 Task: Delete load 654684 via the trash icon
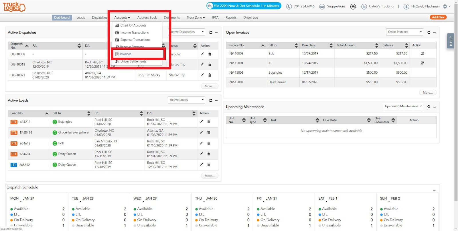(209, 154)
